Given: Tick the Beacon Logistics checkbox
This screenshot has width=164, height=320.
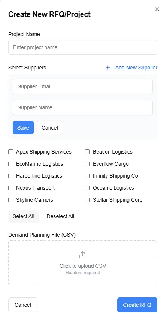Looking at the screenshot, I should [x=87, y=152].
